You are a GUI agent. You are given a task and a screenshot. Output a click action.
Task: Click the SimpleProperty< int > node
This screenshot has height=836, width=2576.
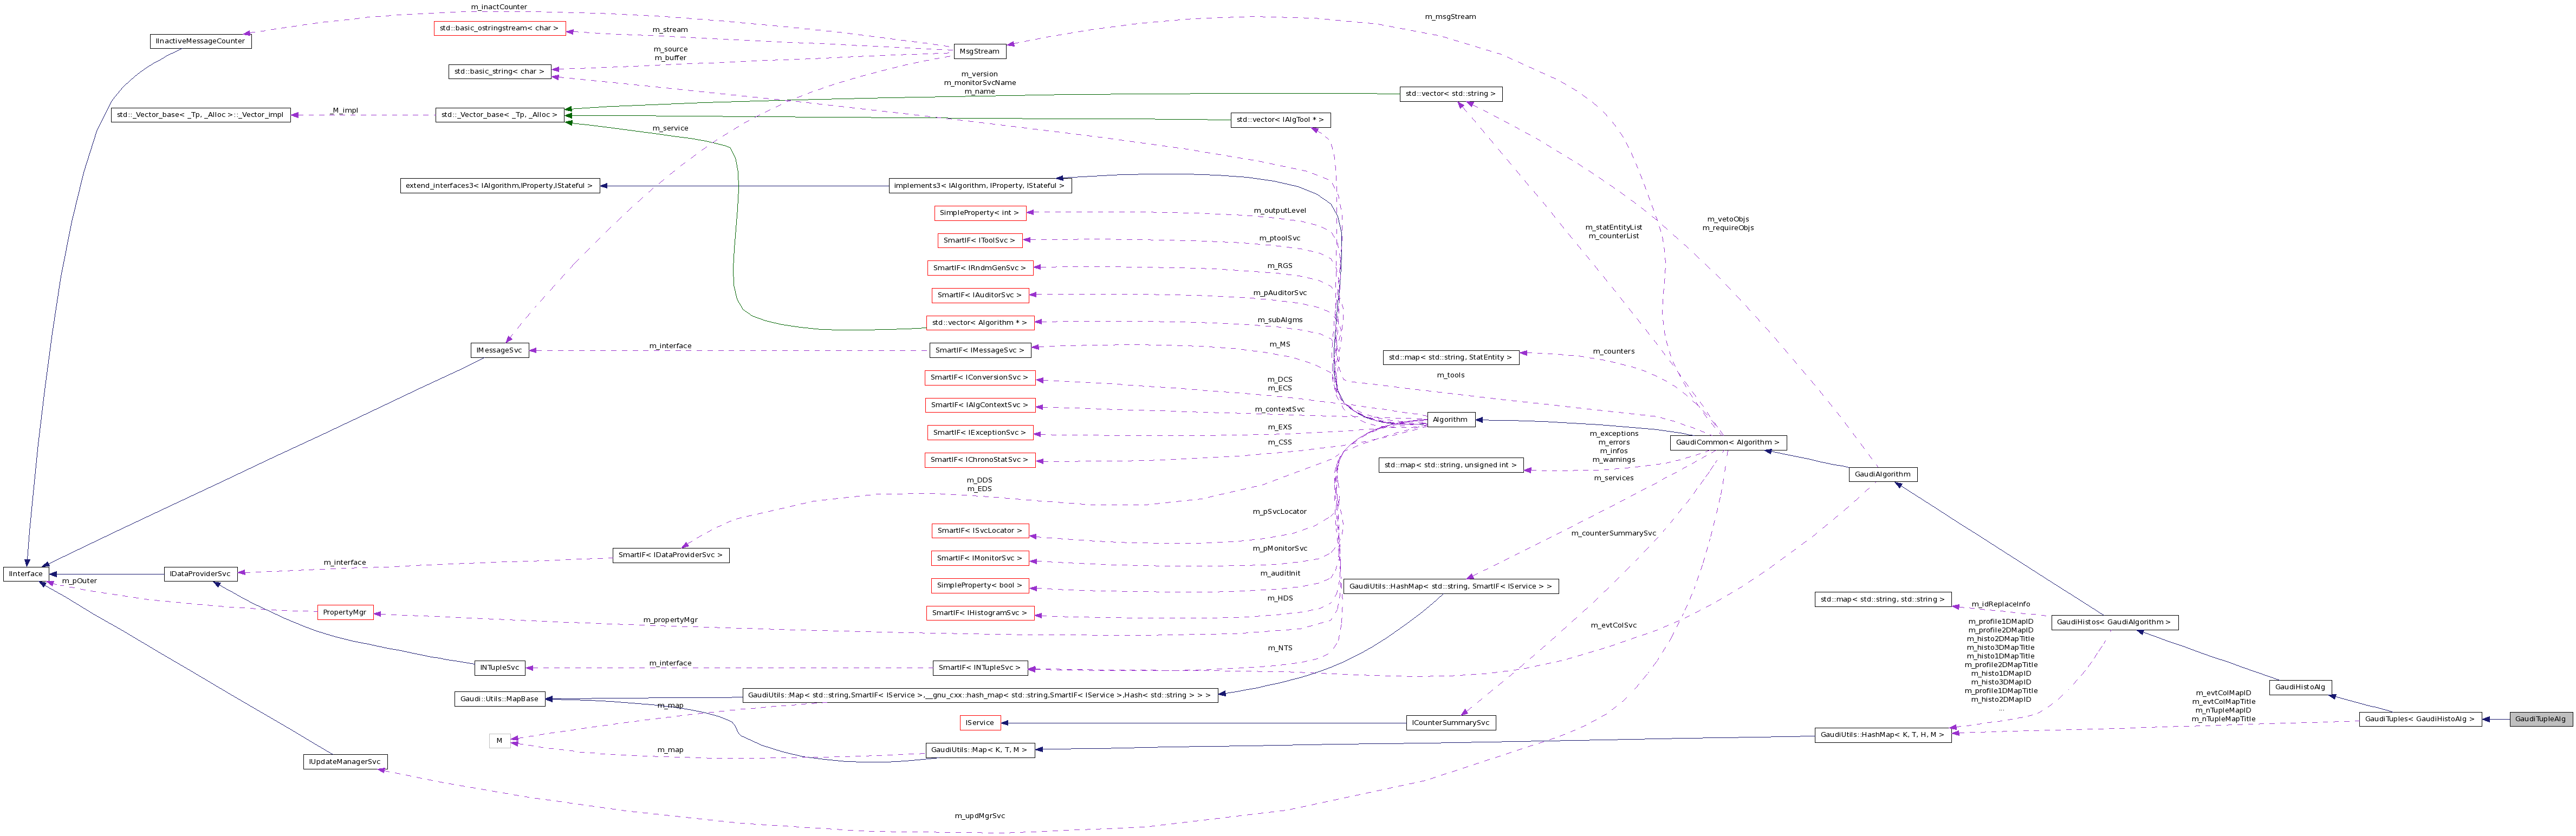pyautogui.click(x=981, y=212)
